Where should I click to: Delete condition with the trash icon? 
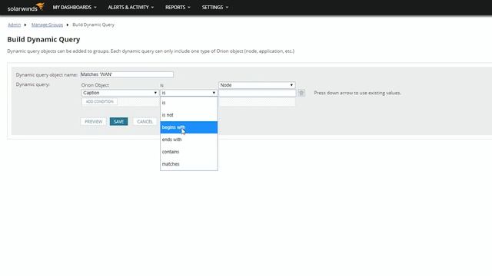[x=301, y=93]
